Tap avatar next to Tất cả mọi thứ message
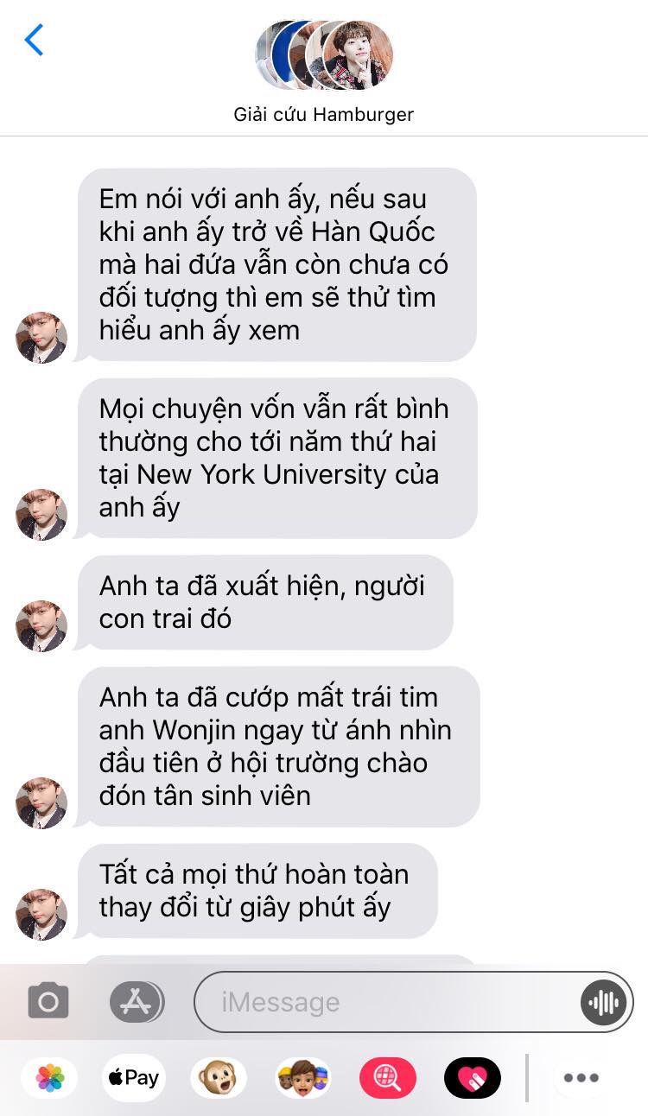 (x=41, y=915)
